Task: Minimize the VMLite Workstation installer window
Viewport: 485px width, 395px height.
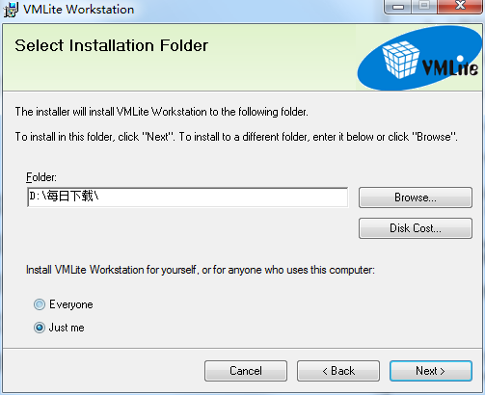Action: [398, 7]
